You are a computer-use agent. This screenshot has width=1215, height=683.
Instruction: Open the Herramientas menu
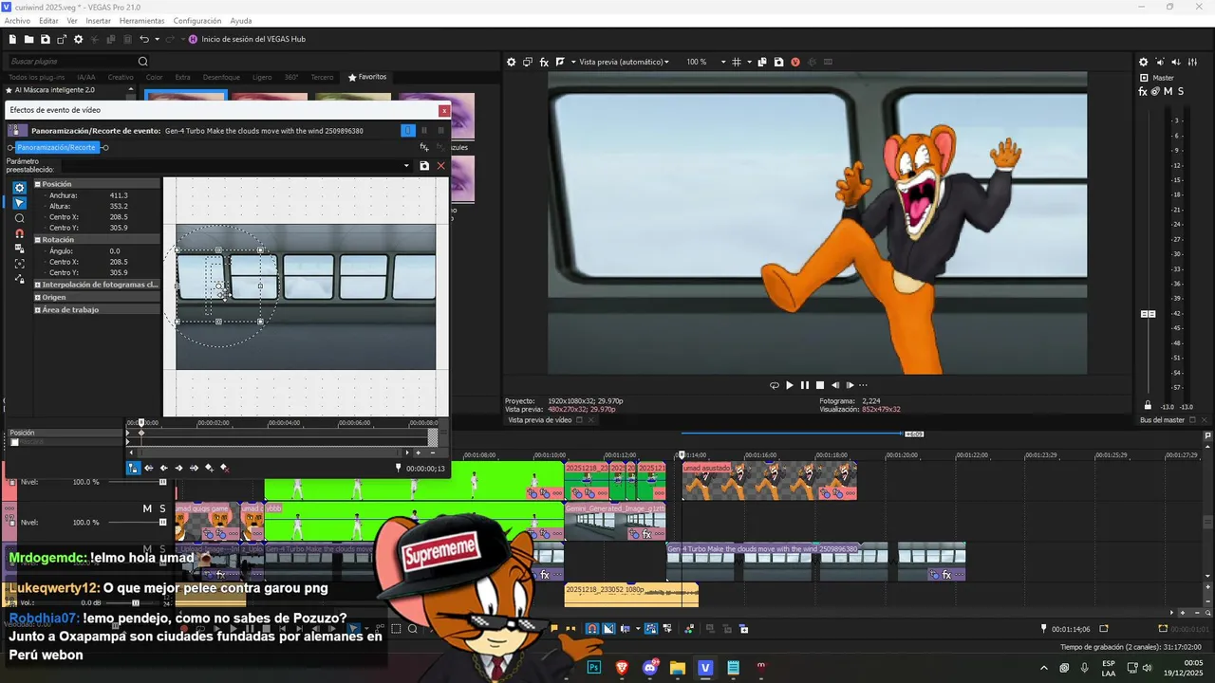[x=141, y=20]
